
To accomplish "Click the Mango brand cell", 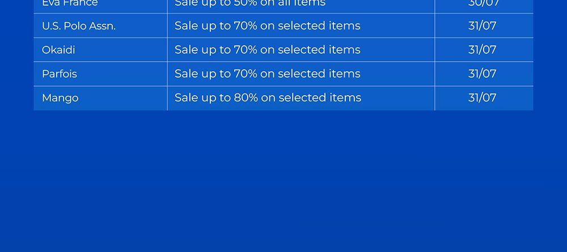I will (60, 98).
